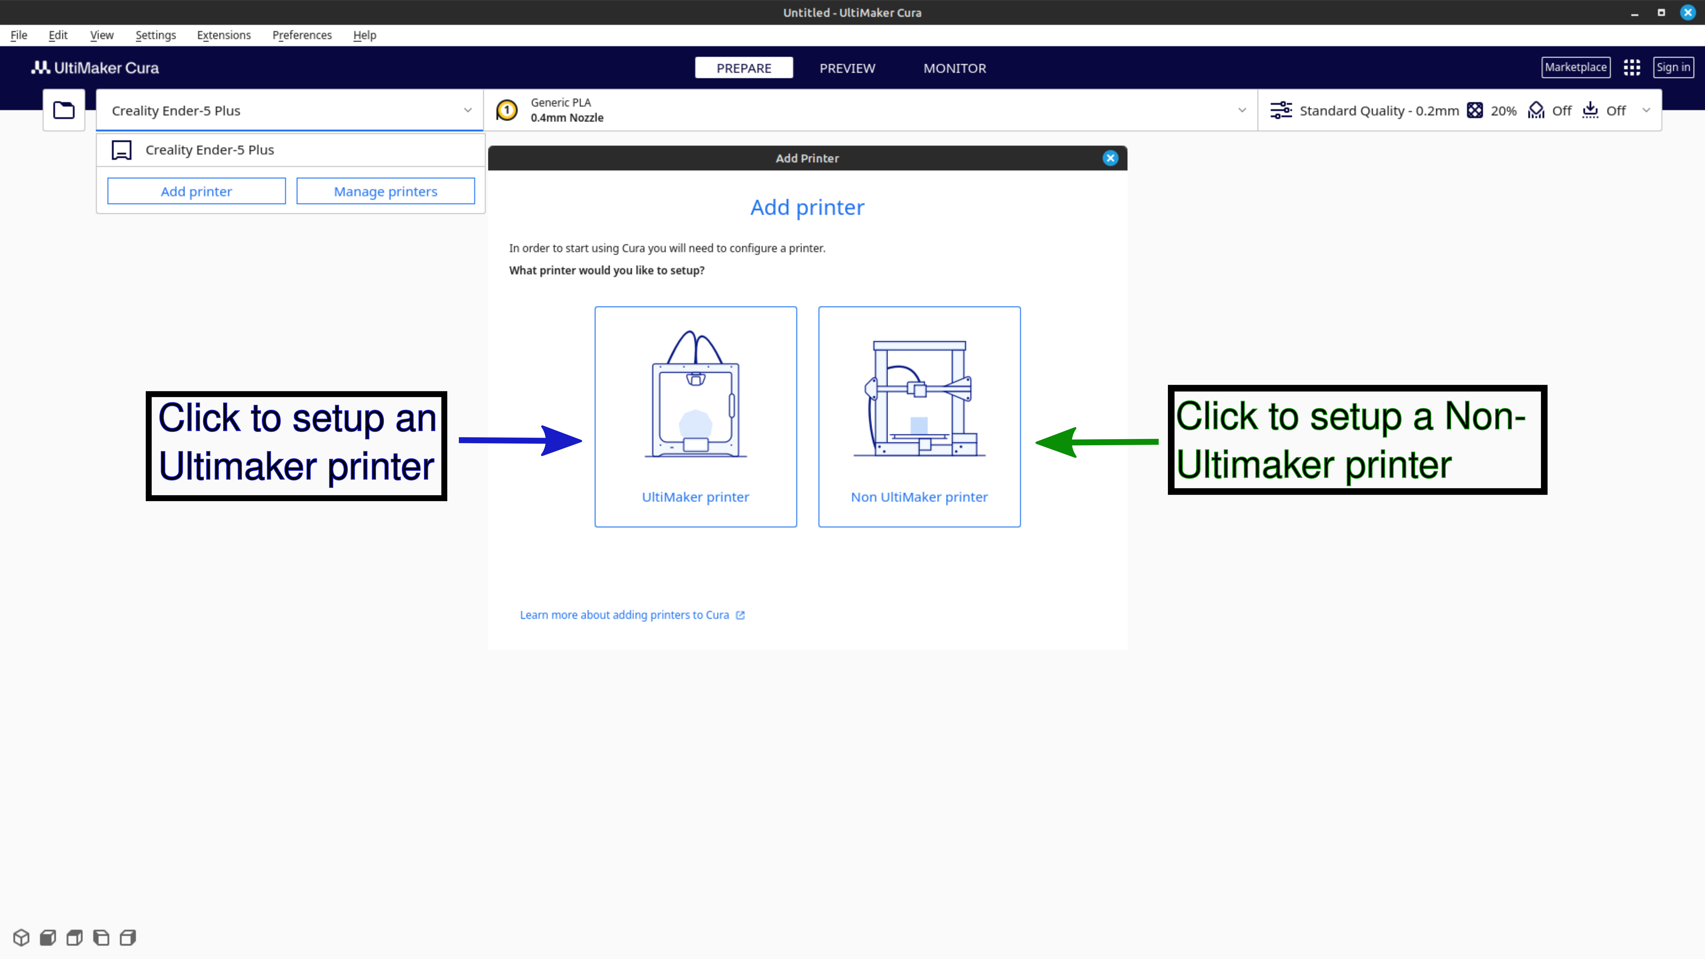Click the Manage printers button

[385, 191]
